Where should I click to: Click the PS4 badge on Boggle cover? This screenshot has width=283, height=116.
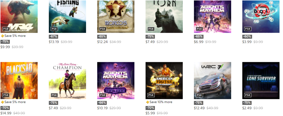(247, 29)
